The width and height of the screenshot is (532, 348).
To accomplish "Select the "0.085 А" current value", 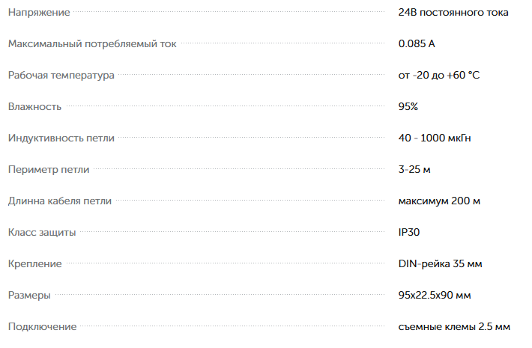I will (x=417, y=44).
